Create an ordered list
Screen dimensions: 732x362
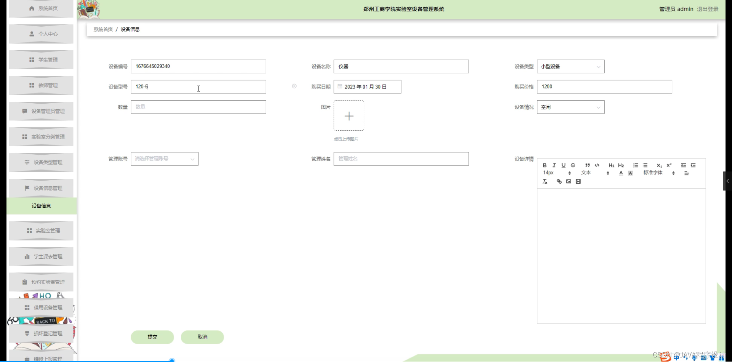pyautogui.click(x=636, y=165)
